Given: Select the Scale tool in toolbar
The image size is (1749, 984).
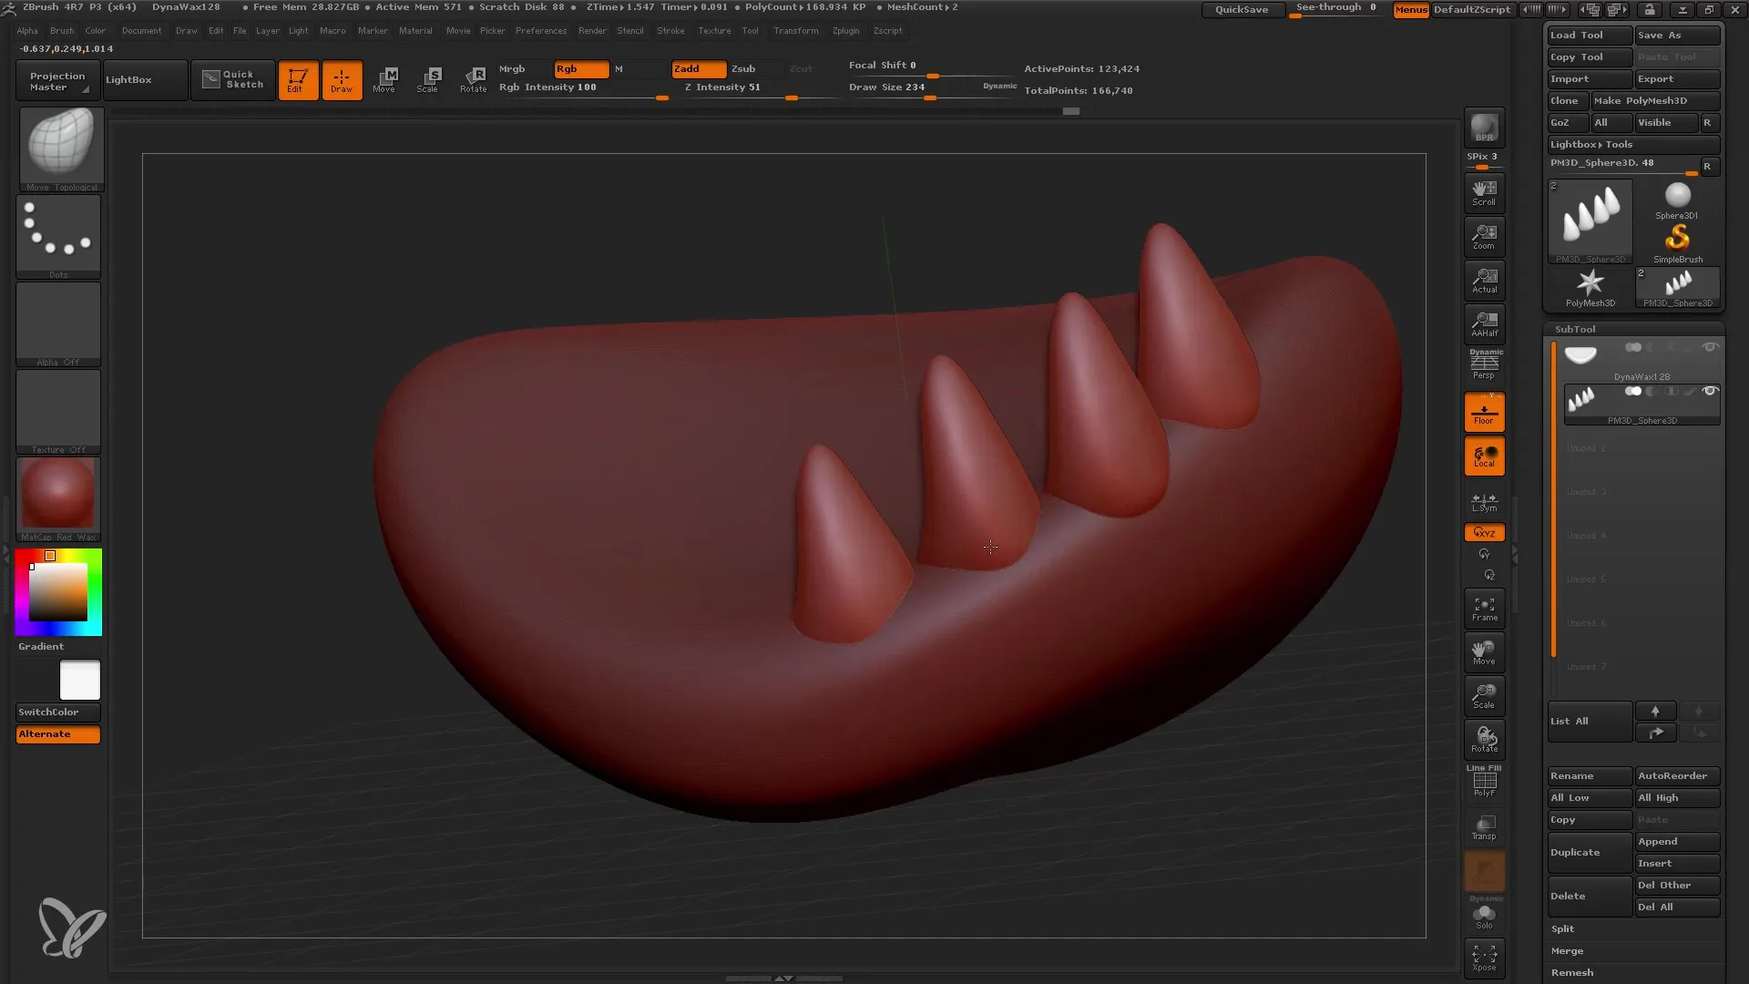Looking at the screenshot, I should click(429, 78).
